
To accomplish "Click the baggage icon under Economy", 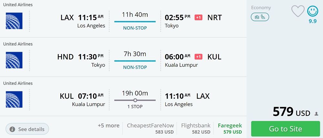I will (257, 17).
